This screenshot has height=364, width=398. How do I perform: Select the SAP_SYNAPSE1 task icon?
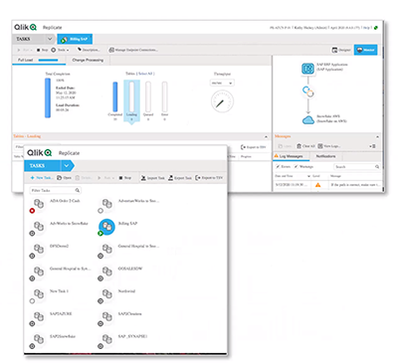(106, 339)
